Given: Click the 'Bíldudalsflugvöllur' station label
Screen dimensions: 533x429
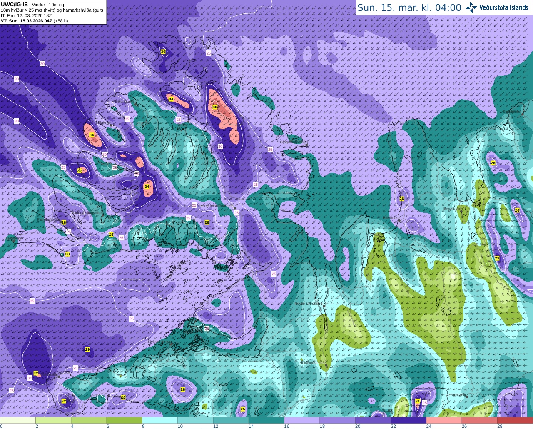Looking at the screenshot, I should point(87,212).
